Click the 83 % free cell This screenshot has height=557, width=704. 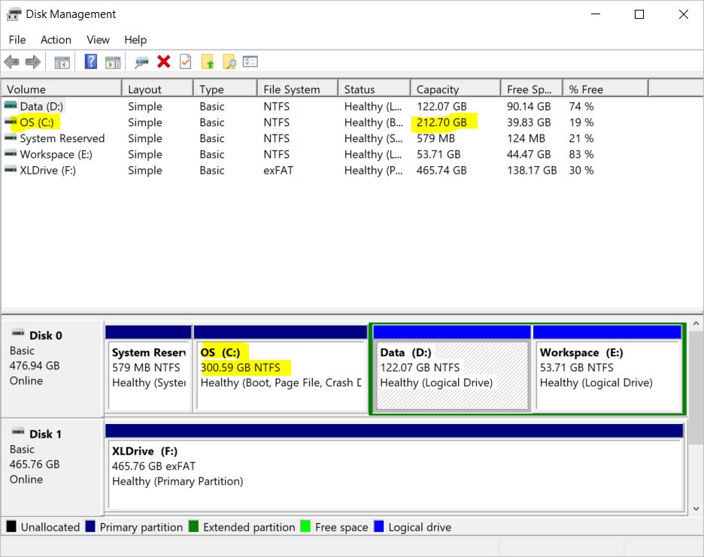point(581,154)
